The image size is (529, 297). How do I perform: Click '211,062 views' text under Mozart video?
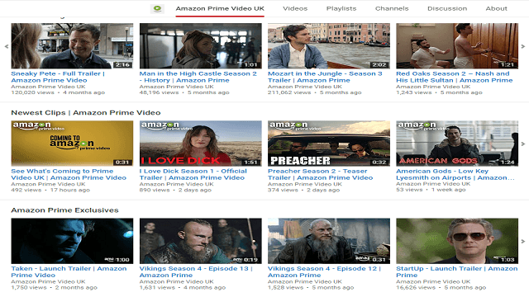[x=289, y=92]
